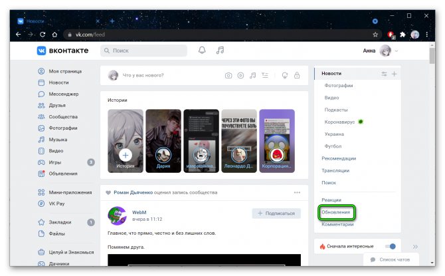Select Футбол news filter

tap(333, 146)
